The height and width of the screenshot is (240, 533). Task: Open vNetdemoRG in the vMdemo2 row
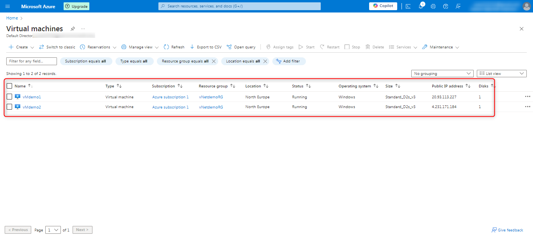click(211, 107)
